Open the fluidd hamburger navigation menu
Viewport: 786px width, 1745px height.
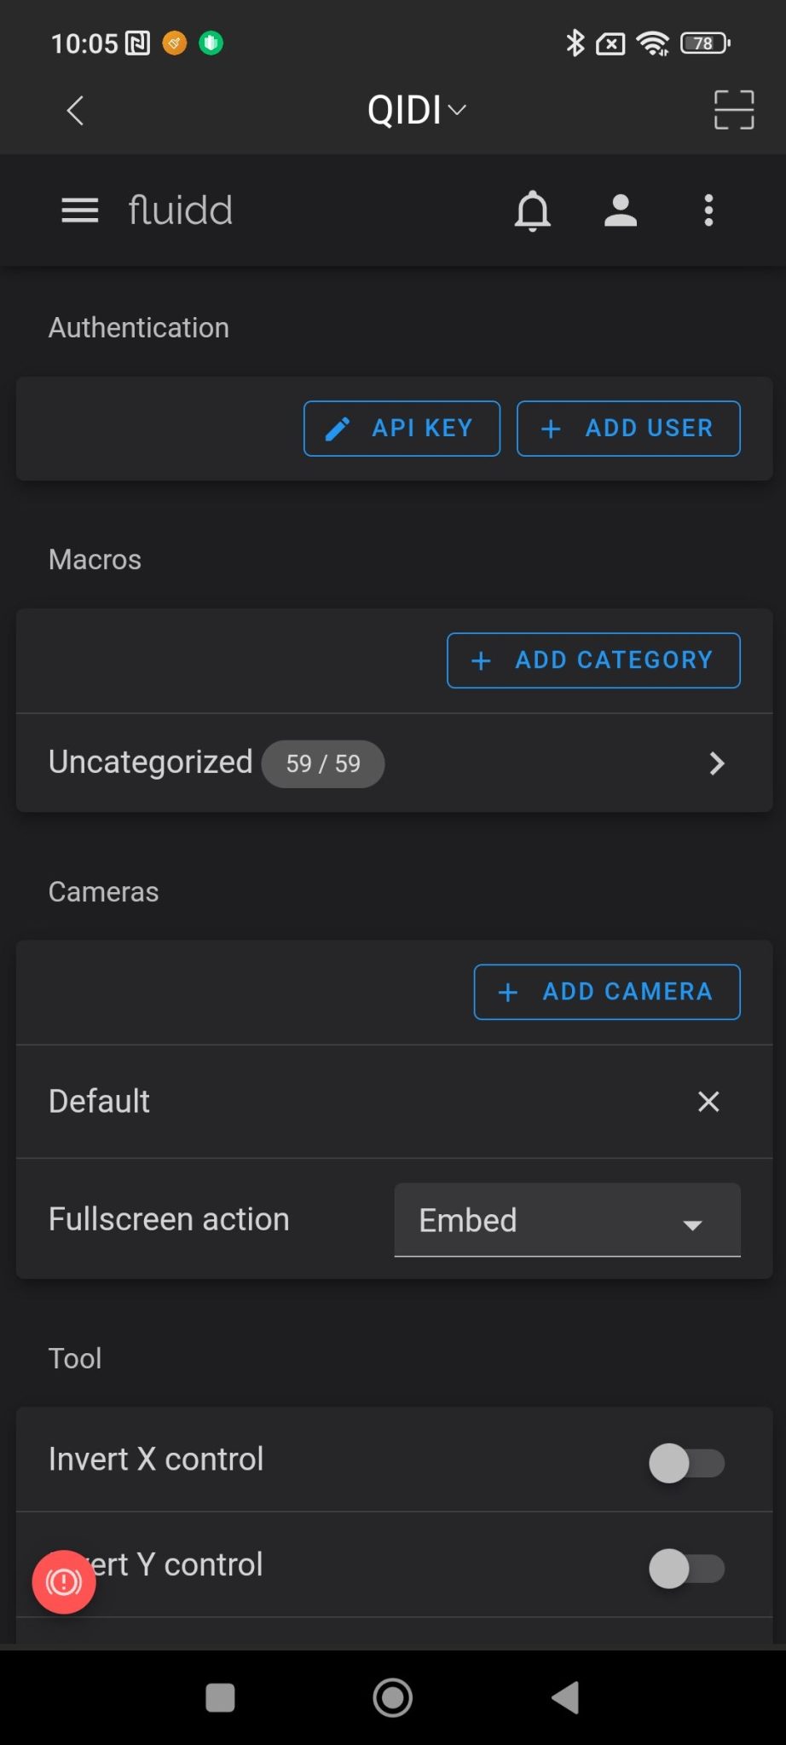point(79,210)
